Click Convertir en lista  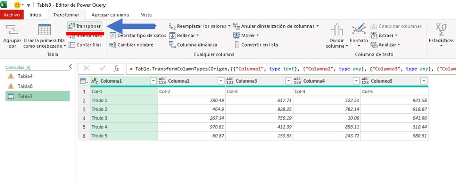click(256, 45)
